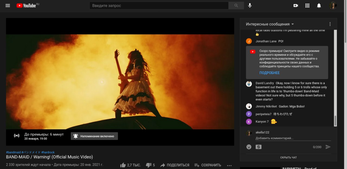This screenshot has height=169, width=347.
Task: Click the #bandmaid hashtag
Action: (13, 152)
